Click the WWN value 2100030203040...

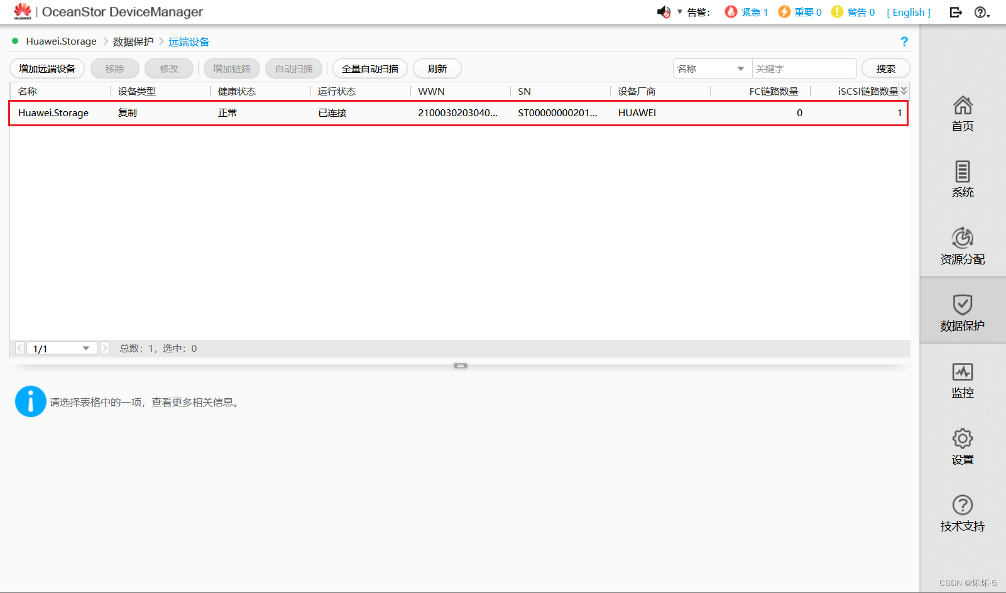pyautogui.click(x=457, y=113)
